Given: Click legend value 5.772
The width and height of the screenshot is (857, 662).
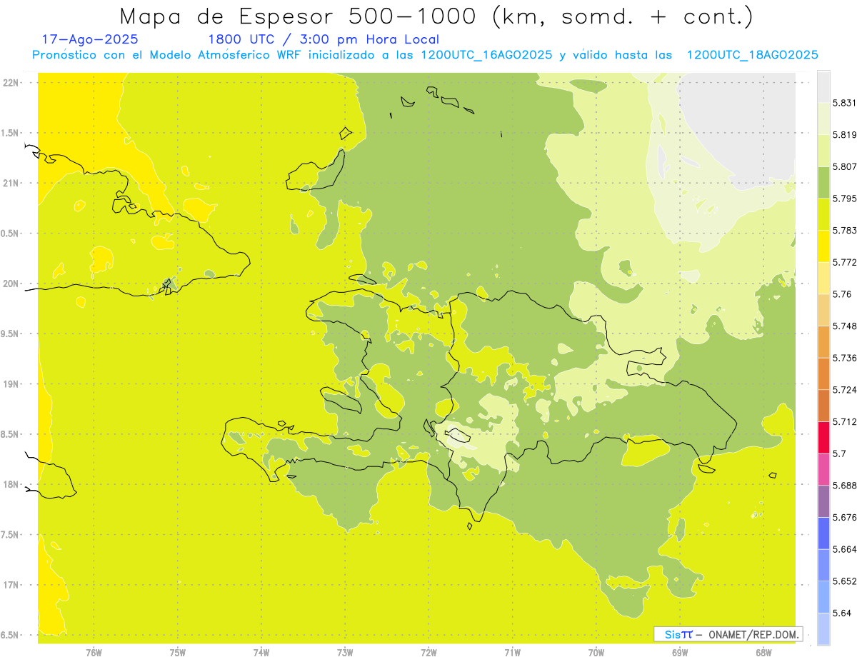Looking at the screenshot, I should coord(844,262).
